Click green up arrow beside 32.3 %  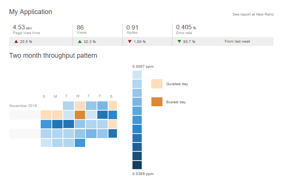[80, 41]
